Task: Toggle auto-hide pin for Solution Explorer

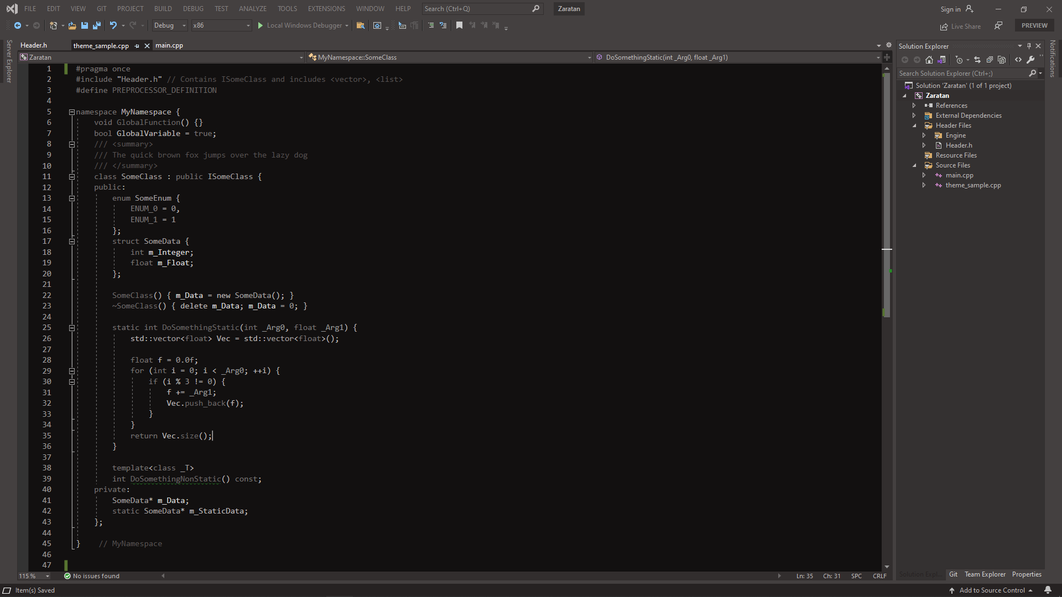Action: point(1029,46)
